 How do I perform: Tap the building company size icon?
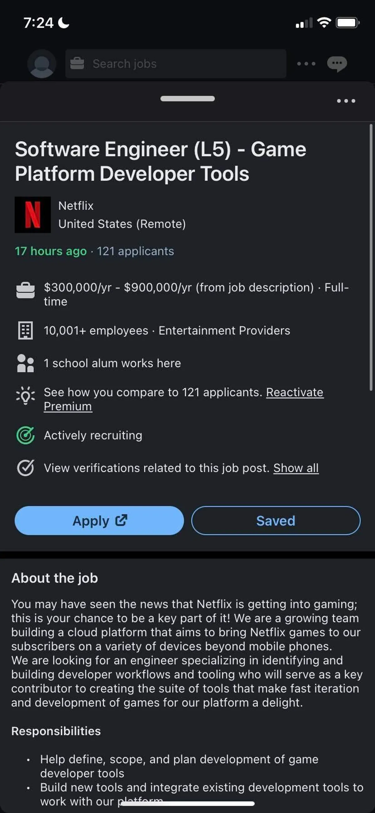point(25,331)
